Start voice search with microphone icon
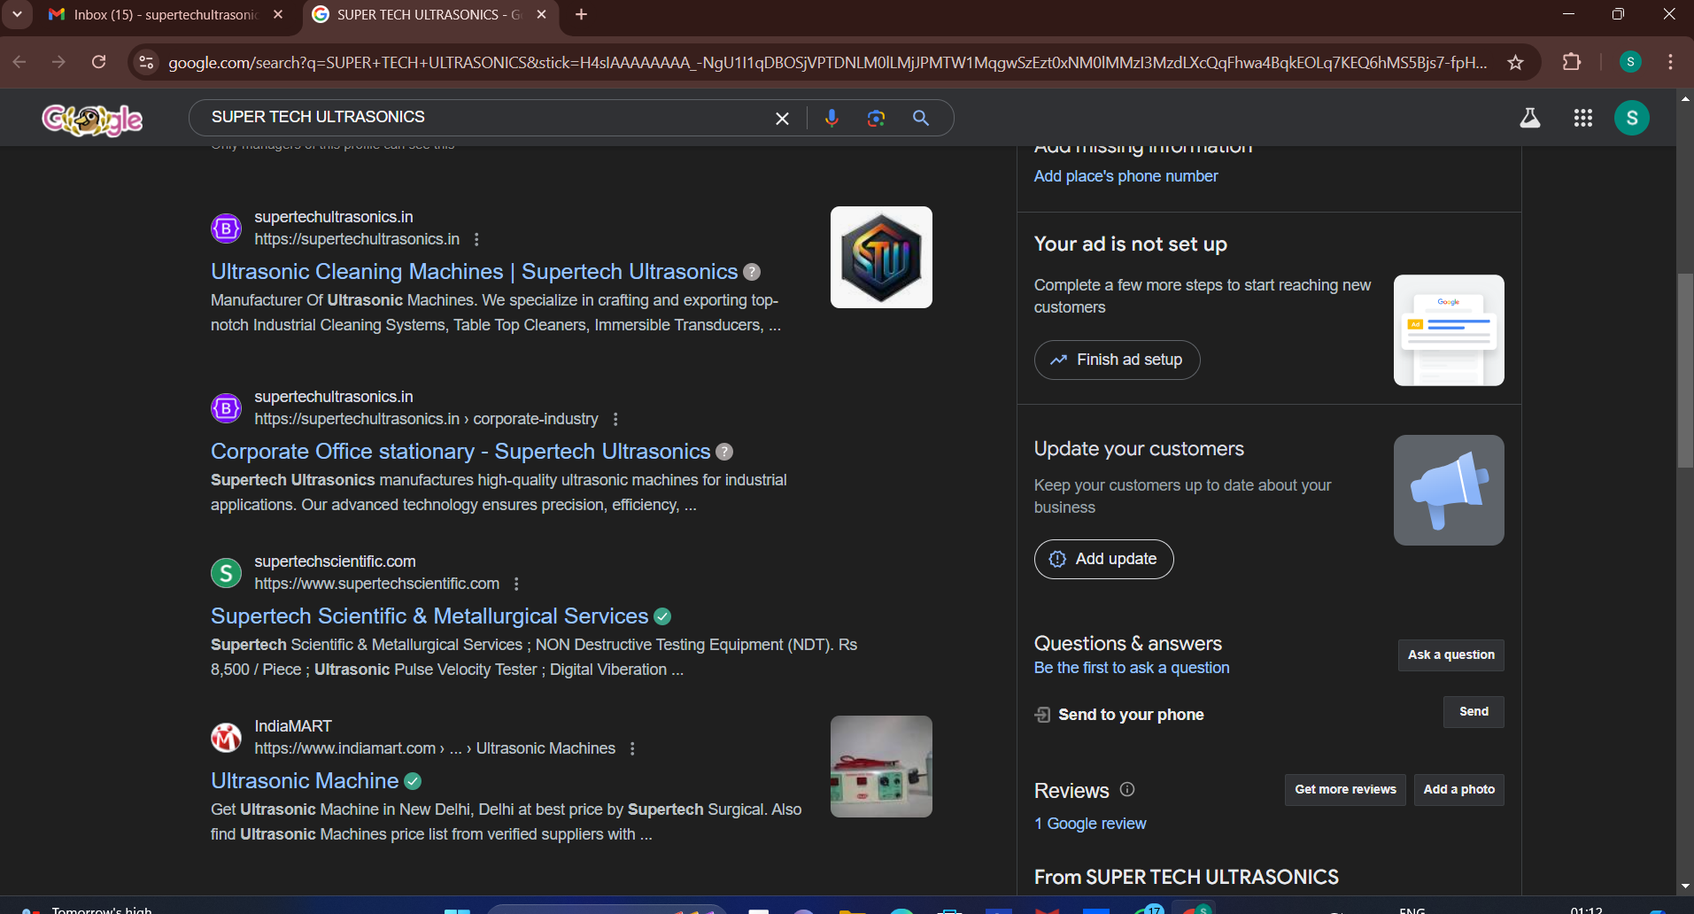Image resolution: width=1694 pixels, height=914 pixels. click(832, 118)
